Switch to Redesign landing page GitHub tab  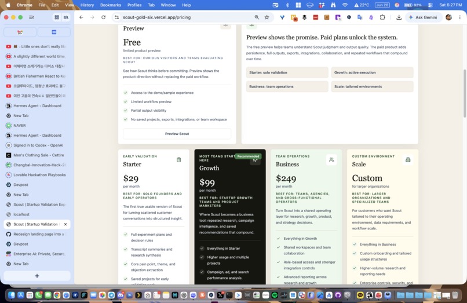37,234
